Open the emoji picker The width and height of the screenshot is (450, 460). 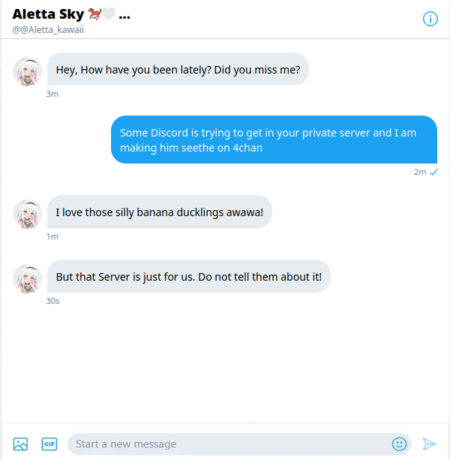[399, 444]
